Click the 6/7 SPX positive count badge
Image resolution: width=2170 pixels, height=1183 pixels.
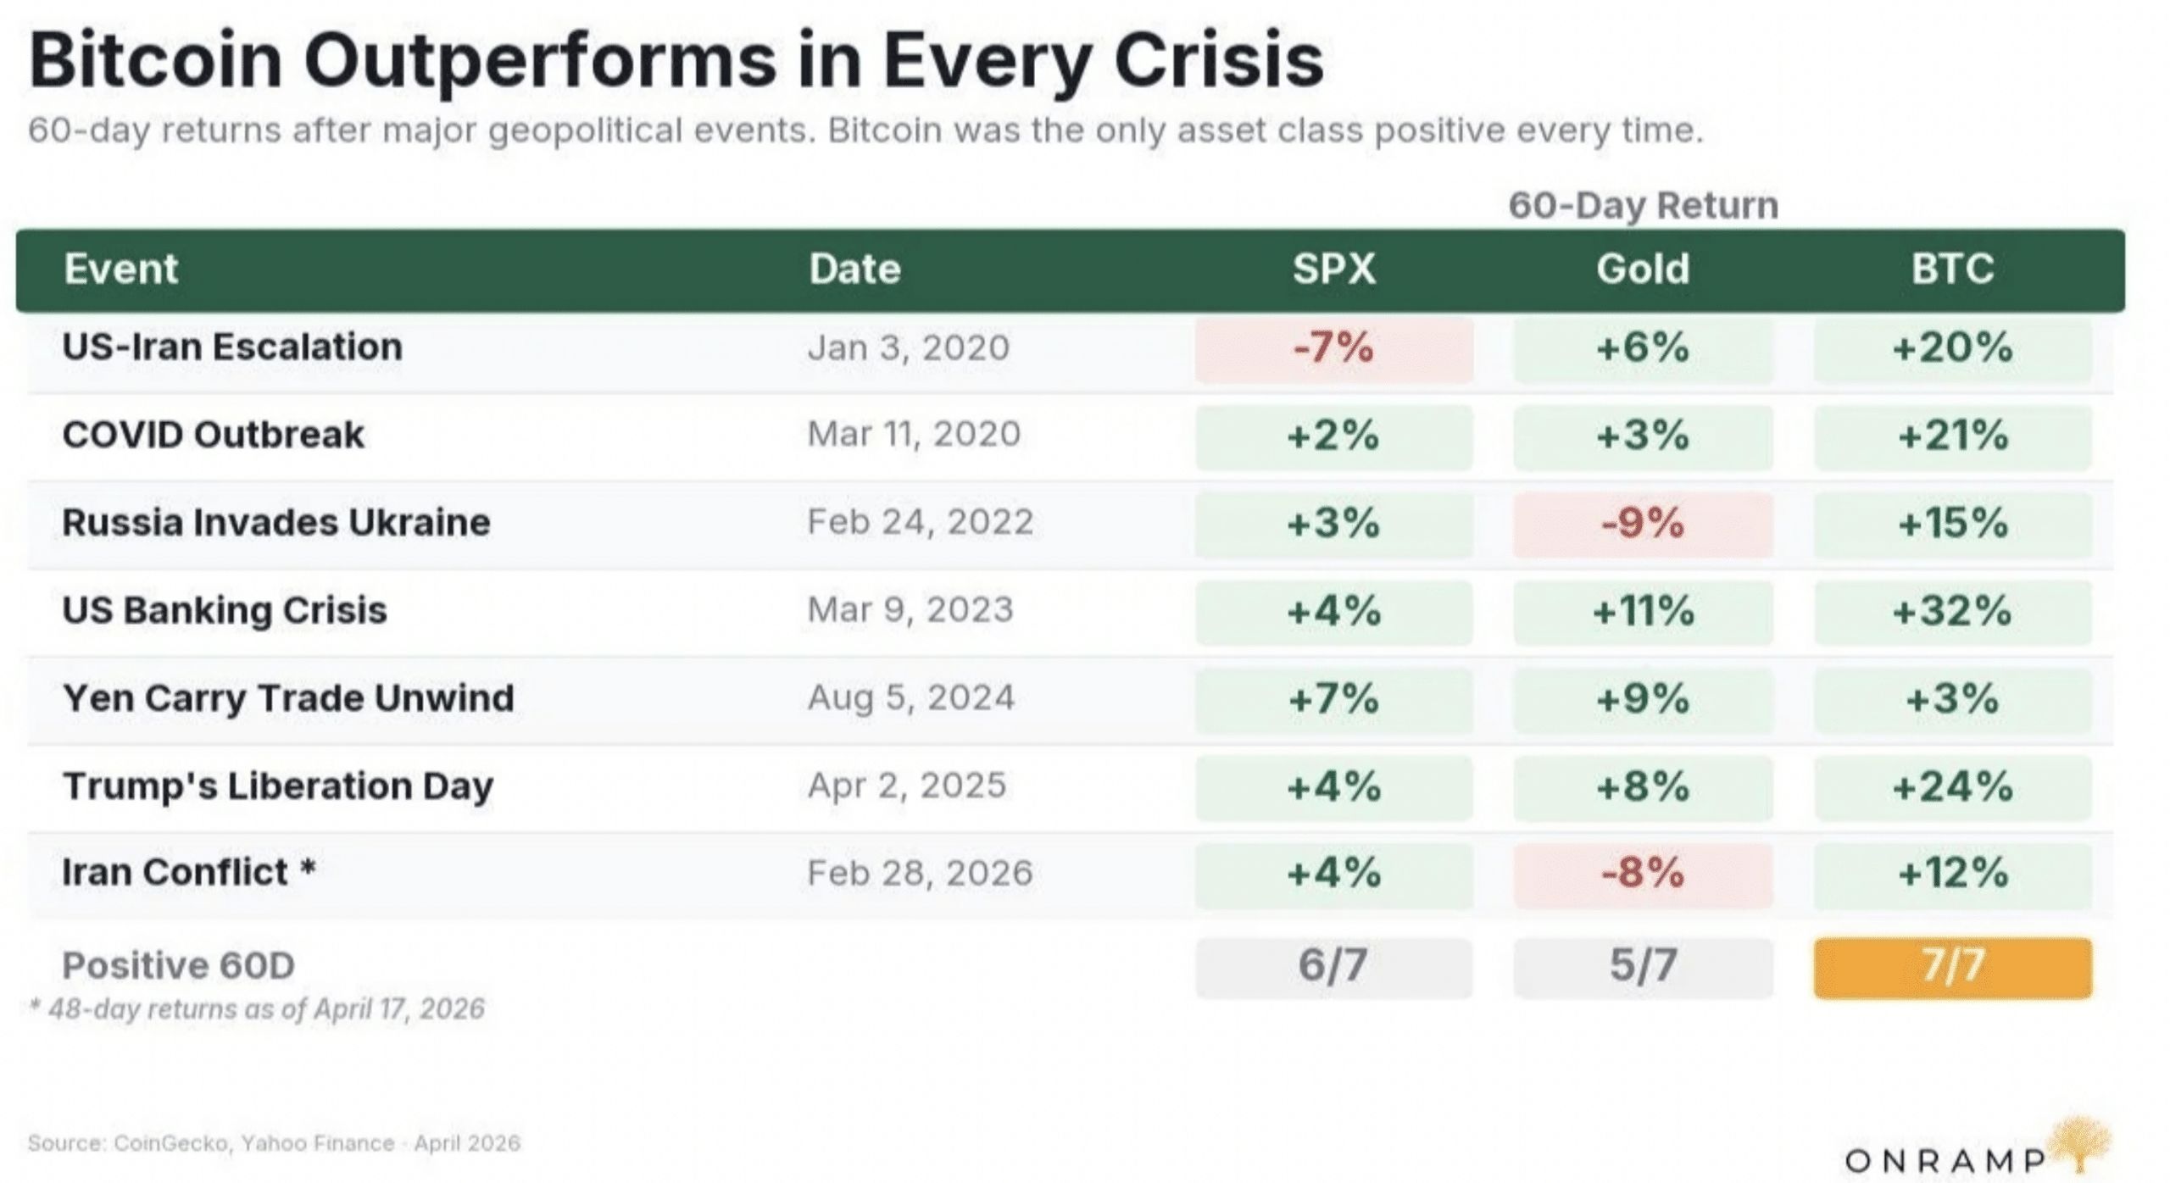[x=1333, y=967]
